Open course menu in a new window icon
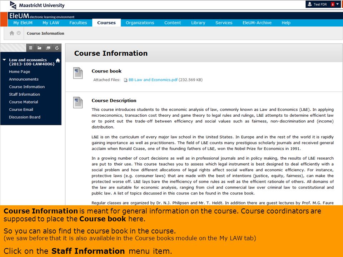 click(48, 48)
